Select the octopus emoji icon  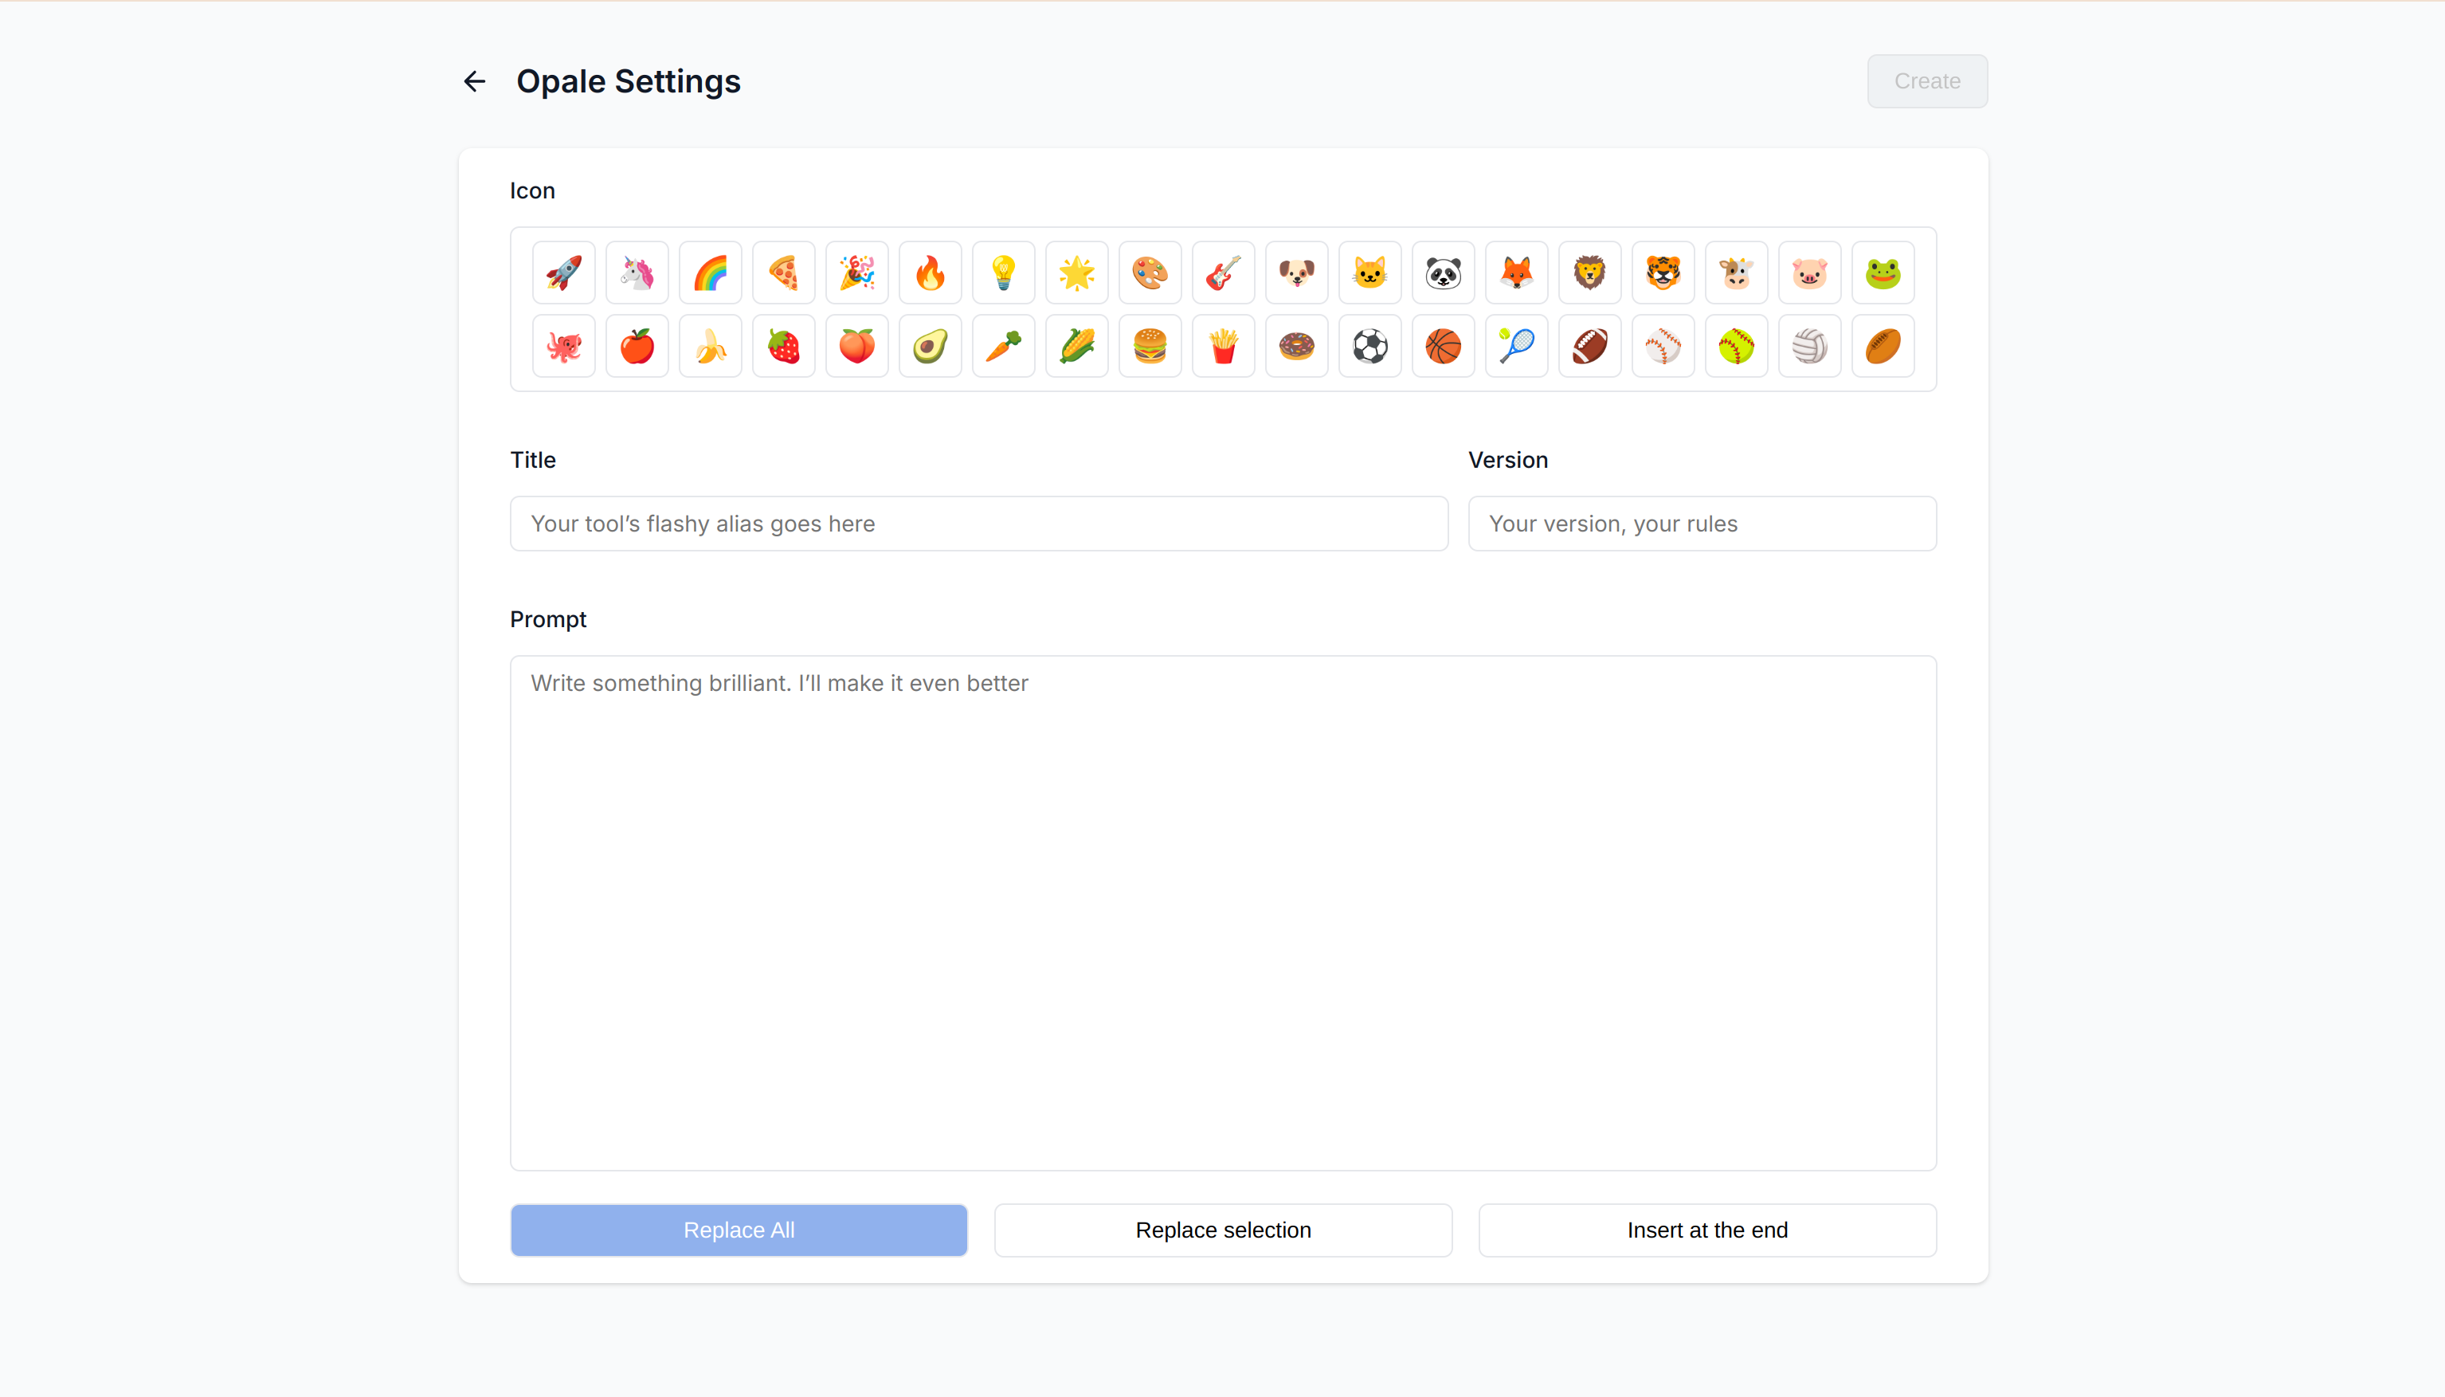point(564,347)
